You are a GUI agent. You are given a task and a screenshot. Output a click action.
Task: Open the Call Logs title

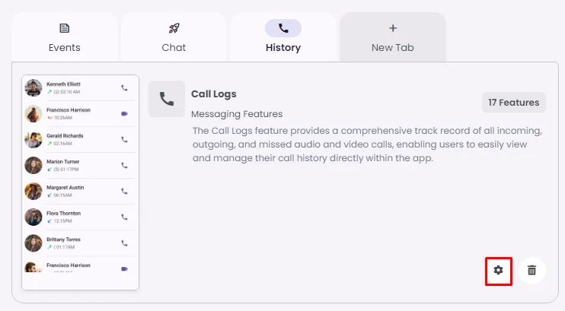tap(214, 94)
